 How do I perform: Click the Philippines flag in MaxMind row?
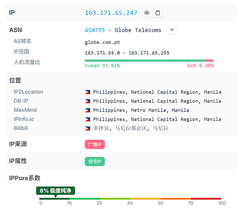click(88, 110)
